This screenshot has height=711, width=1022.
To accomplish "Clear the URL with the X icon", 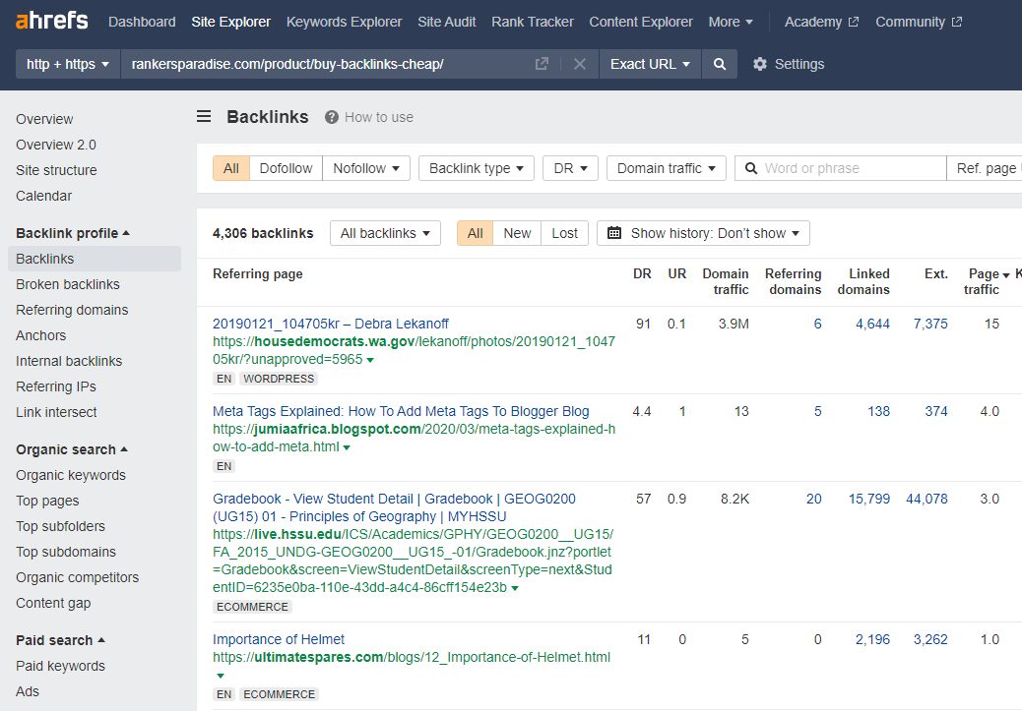I will [580, 64].
